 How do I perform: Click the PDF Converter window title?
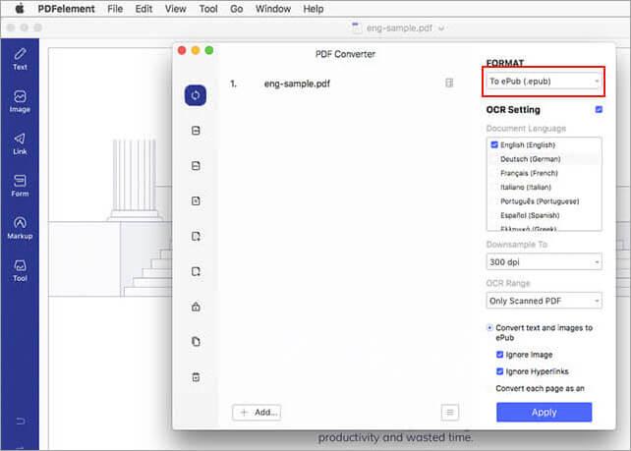(x=345, y=54)
